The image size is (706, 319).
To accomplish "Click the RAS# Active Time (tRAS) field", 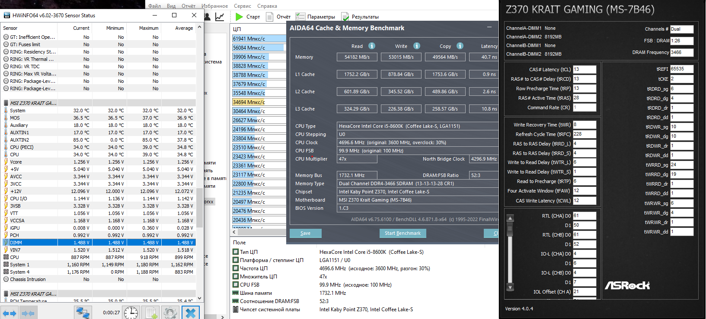I will pos(585,98).
